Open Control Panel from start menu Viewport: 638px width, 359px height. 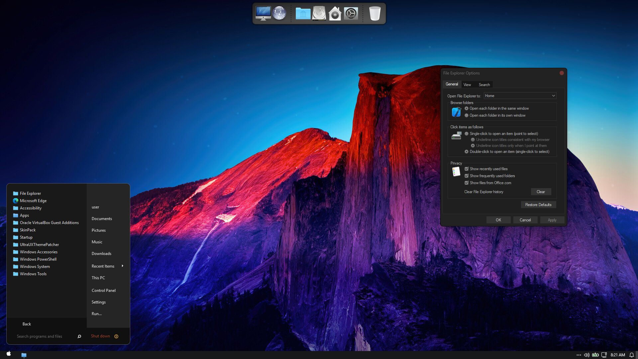[x=104, y=291]
